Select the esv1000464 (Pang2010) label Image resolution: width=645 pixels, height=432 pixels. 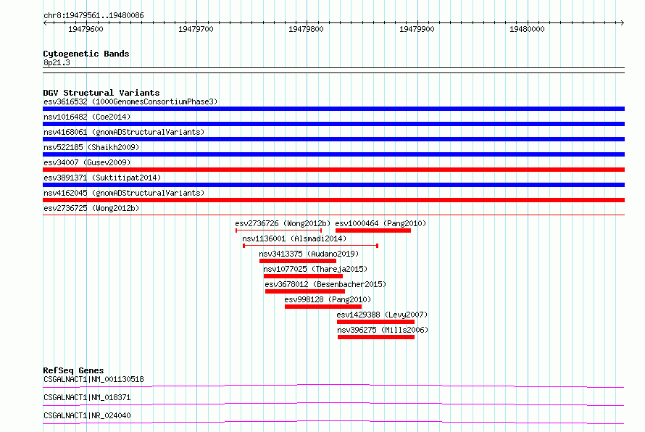pyautogui.click(x=380, y=223)
